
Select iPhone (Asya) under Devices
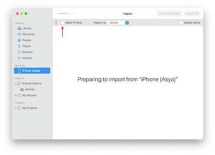32,71
